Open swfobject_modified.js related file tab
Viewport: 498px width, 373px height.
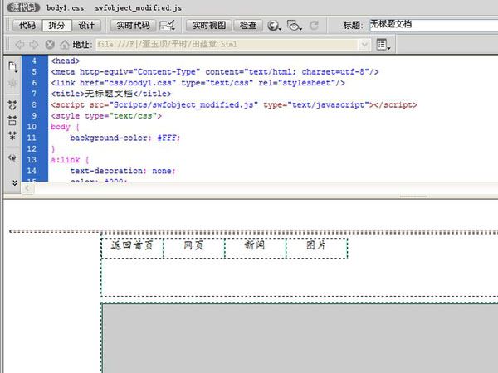click(x=138, y=7)
